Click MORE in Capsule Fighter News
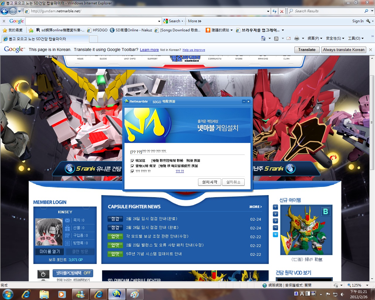This screenshot has height=300, width=375. point(255,207)
